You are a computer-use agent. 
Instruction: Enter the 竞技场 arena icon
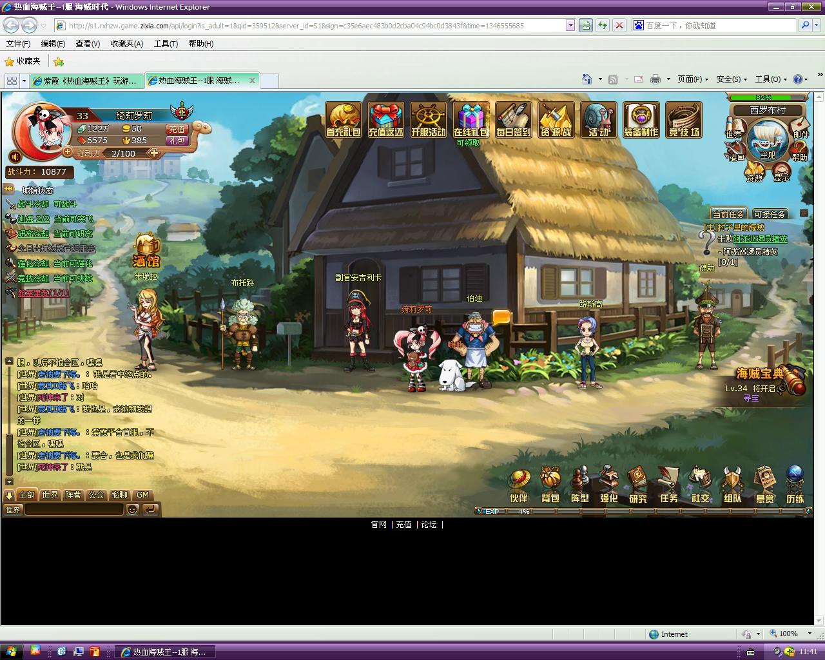[684, 120]
